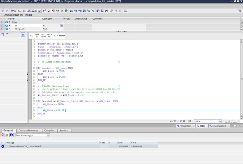Toggle the information messages filter icon
The height and width of the screenshot is (164, 243).
pyautogui.click(x=11, y=135)
